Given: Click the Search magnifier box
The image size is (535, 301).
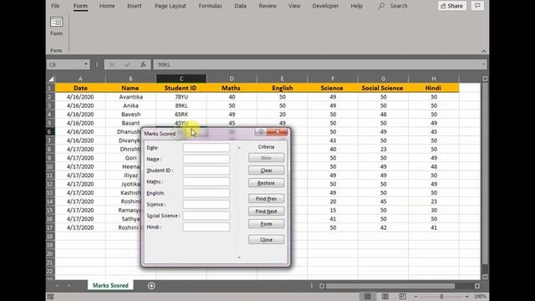Looking at the screenshot, I should coord(393,6).
